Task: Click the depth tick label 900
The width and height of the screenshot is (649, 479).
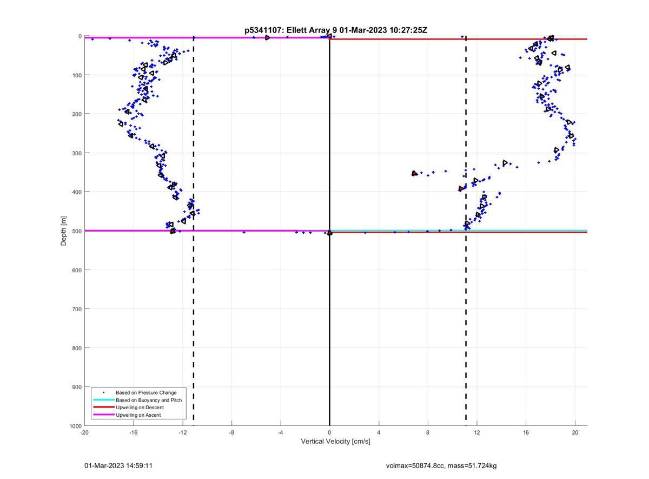Action: pyautogui.click(x=77, y=387)
